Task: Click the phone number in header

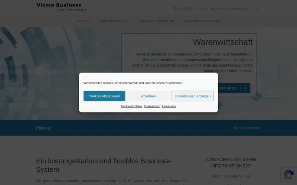Action: [x=192, y=9]
